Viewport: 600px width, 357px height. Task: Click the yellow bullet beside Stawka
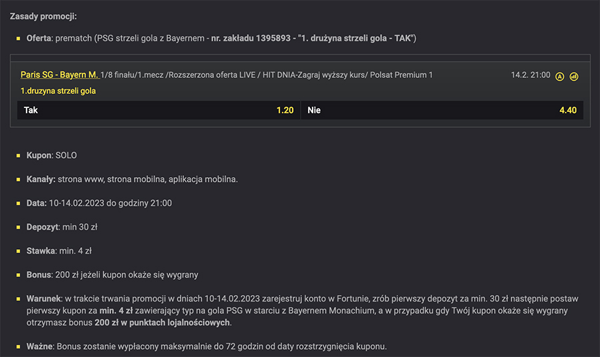coord(19,251)
